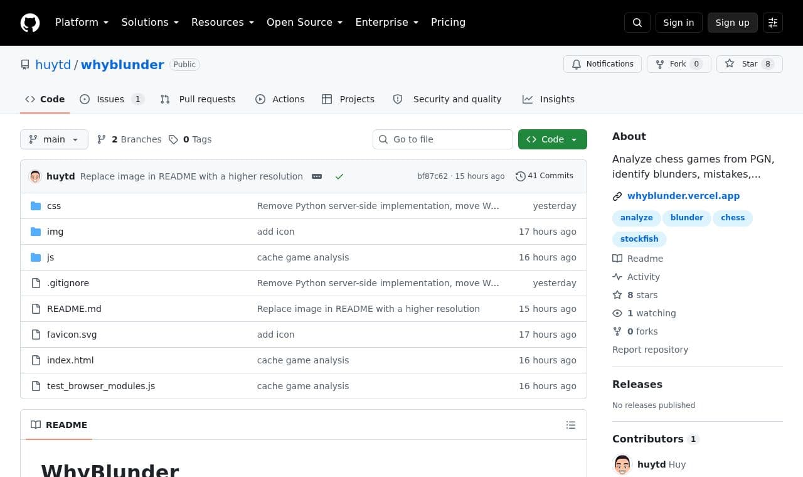Expand the main branch selector
This screenshot has height=477, width=803.
54,139
